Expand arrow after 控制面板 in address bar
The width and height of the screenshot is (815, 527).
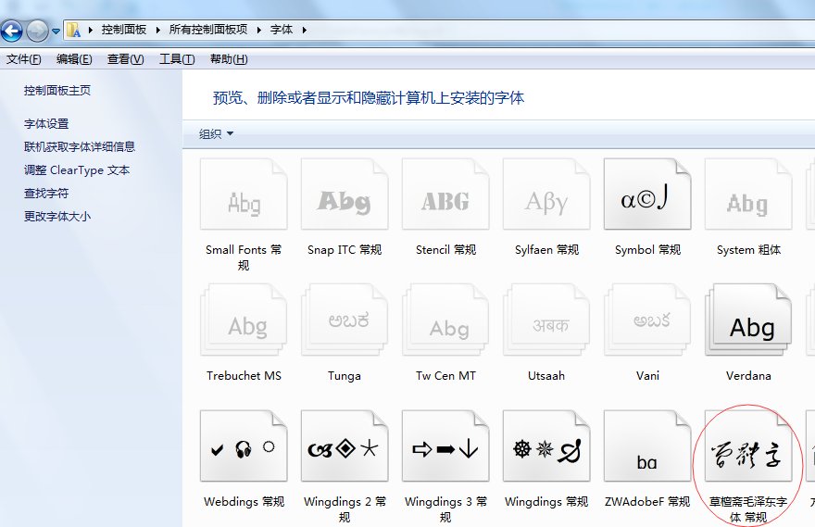158,31
